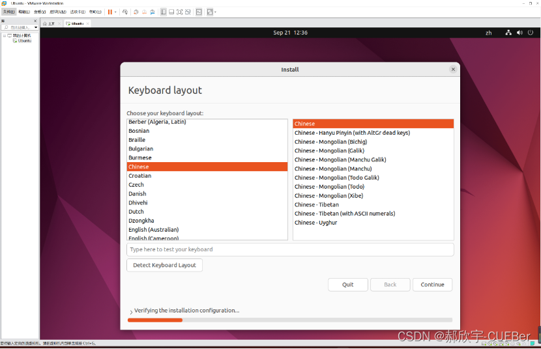
Task: Pause the virtual machine from VMware toolbar
Action: [110, 12]
